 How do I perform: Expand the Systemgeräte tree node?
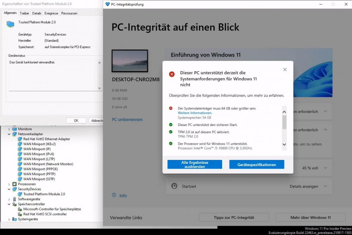pos(9,219)
